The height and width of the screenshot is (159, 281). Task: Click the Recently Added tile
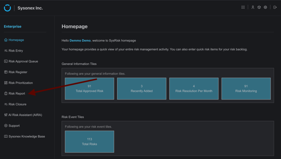coord(142,89)
